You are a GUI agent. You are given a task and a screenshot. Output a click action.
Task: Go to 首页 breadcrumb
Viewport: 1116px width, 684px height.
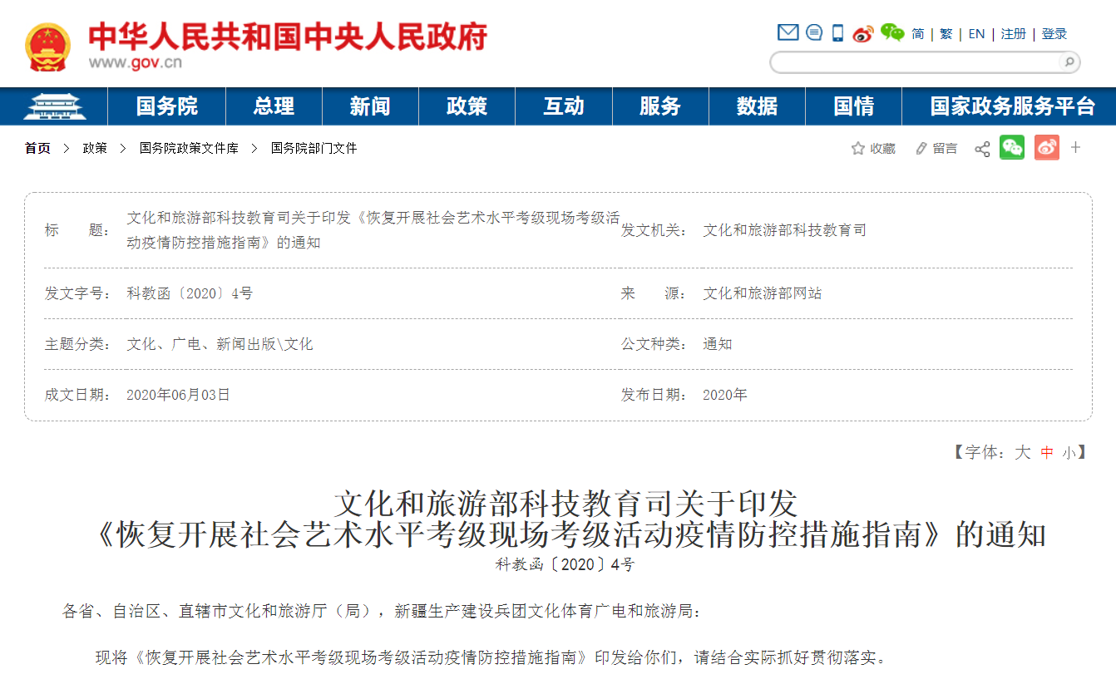click(37, 148)
